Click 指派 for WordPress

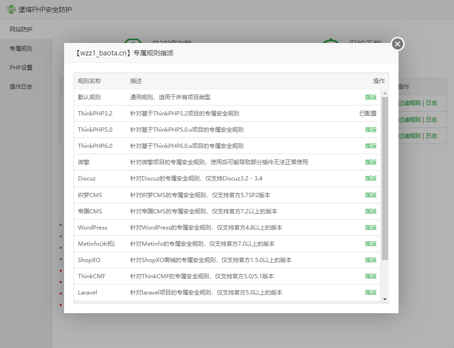pyautogui.click(x=371, y=227)
